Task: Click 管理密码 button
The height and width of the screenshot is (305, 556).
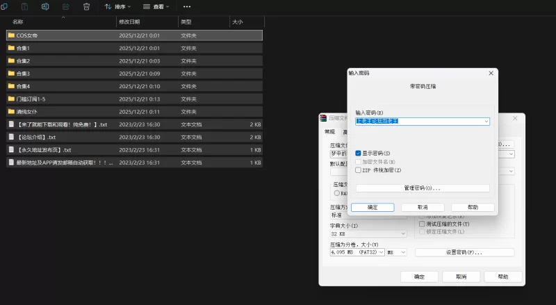Action: pyautogui.click(x=423, y=188)
